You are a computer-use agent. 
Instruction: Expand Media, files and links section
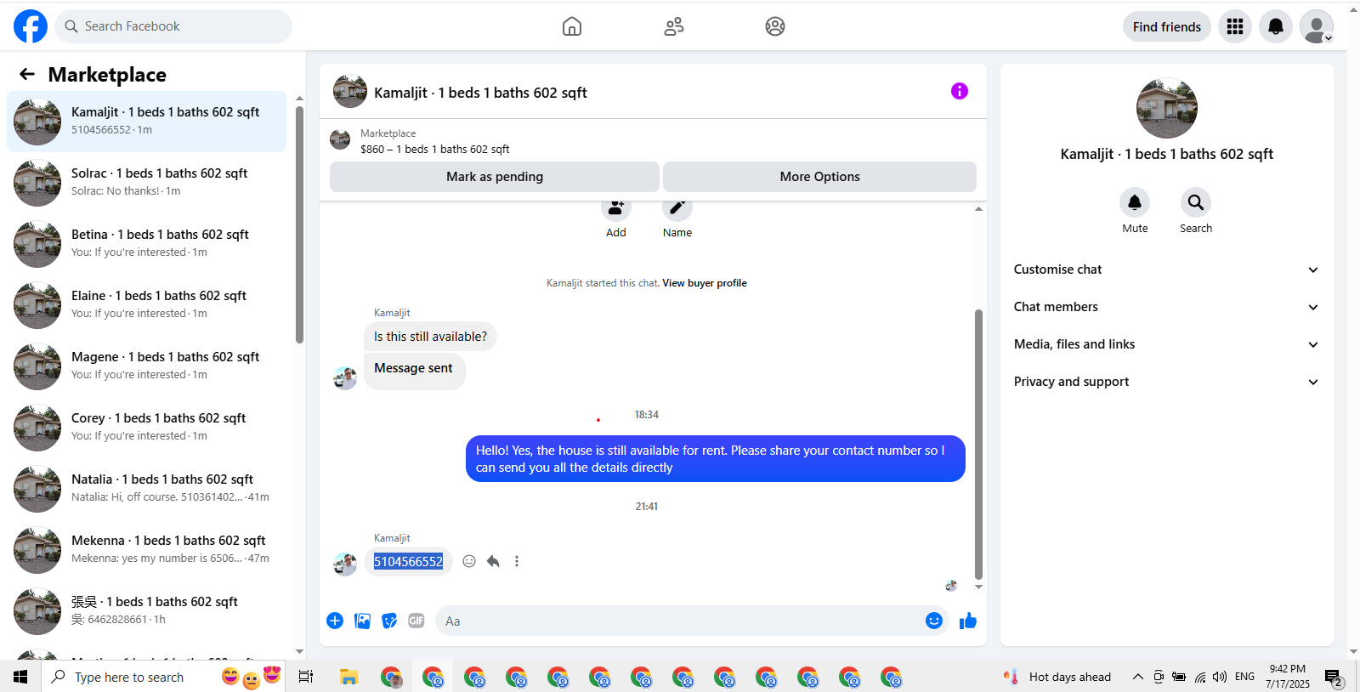[x=1167, y=344]
